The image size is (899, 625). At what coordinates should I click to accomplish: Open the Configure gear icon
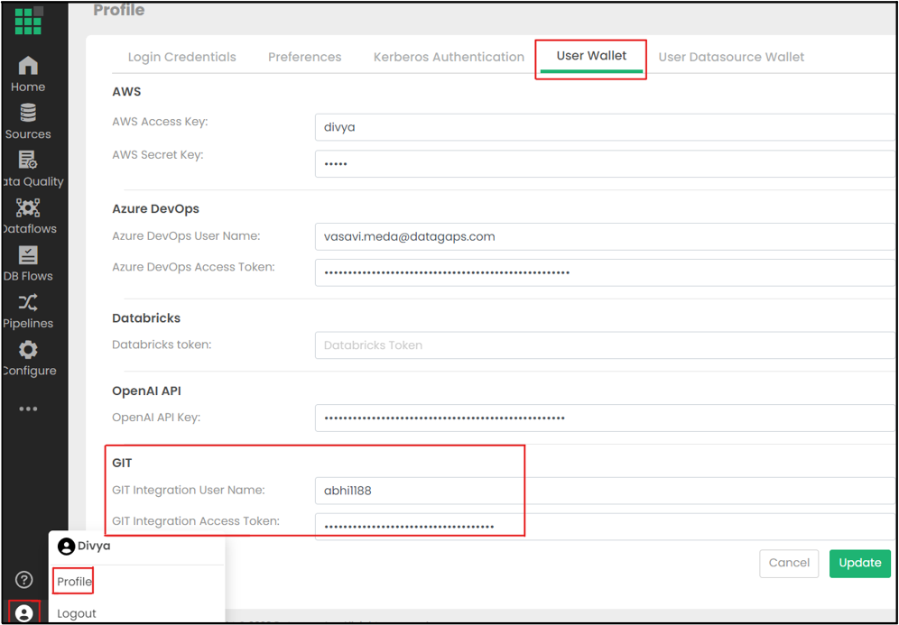pos(28,350)
